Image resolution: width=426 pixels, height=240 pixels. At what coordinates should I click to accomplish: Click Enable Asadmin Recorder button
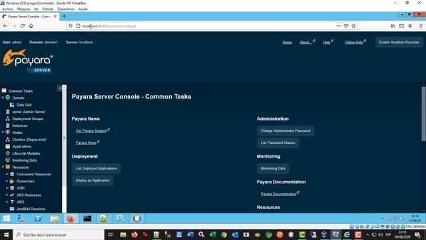(399, 42)
